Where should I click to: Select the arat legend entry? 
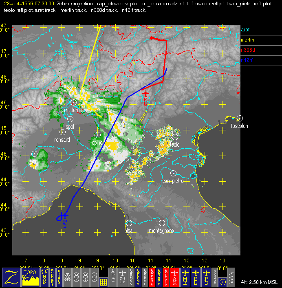(245, 30)
